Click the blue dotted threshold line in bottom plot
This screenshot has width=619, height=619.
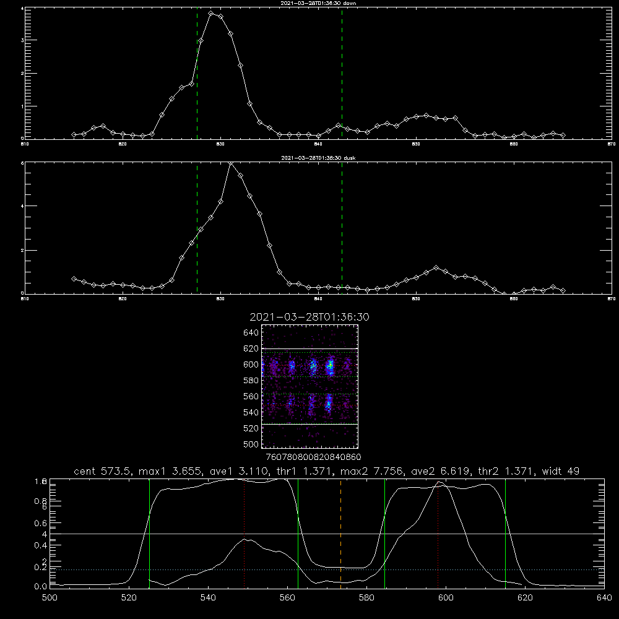(327, 569)
